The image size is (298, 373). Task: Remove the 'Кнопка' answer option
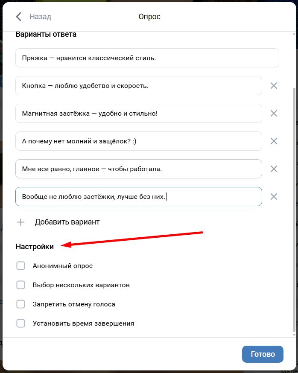(274, 85)
